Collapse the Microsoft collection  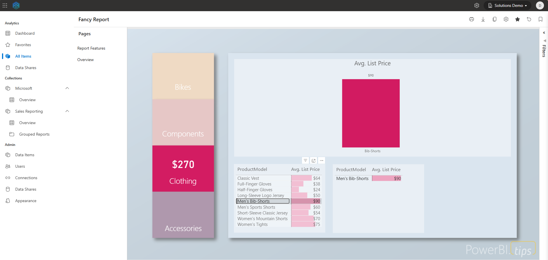67,88
